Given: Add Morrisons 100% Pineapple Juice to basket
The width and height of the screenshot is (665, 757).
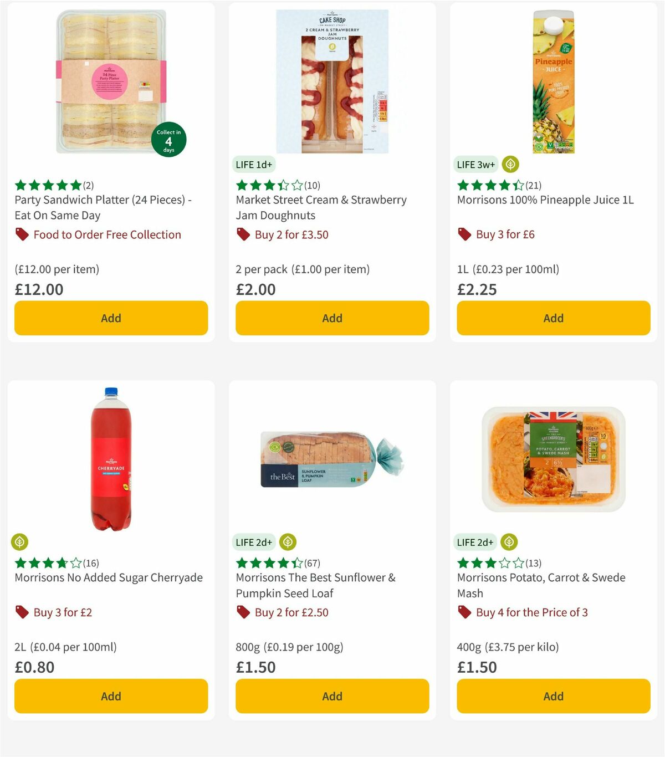Looking at the screenshot, I should click(x=553, y=318).
